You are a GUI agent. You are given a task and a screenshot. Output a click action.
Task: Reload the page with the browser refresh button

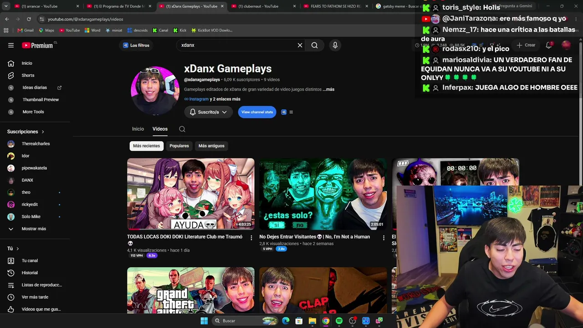pos(29,19)
